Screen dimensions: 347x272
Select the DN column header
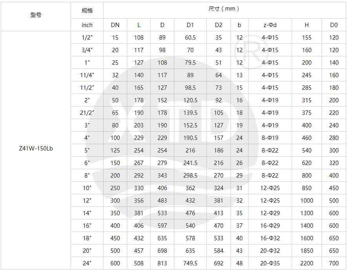click(x=115, y=25)
